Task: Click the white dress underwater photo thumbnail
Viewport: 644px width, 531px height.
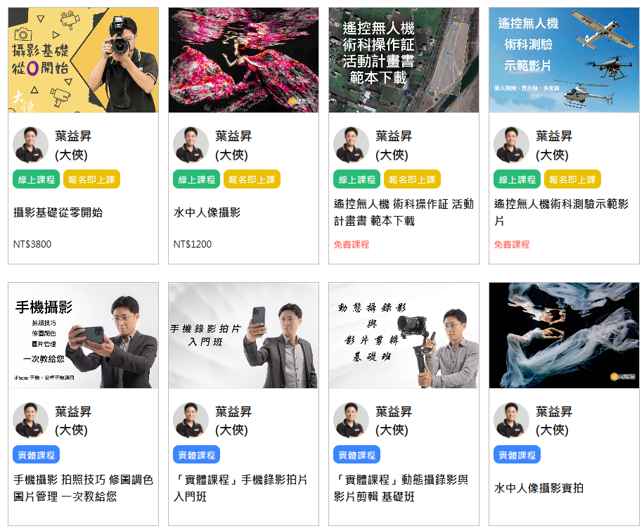Action: pyautogui.click(x=564, y=335)
